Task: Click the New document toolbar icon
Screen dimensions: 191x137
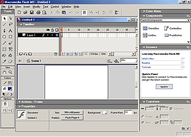Action: tap(19, 12)
